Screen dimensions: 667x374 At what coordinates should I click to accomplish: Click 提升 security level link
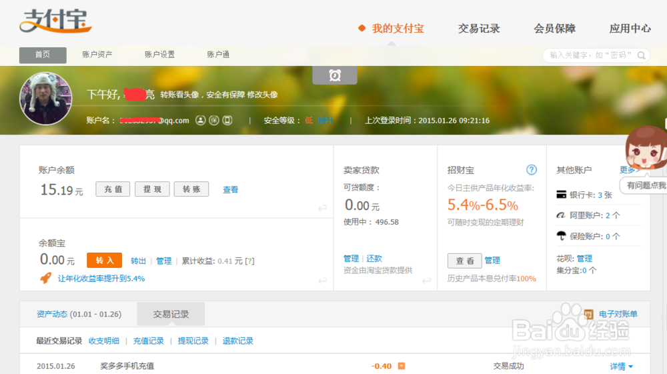[x=325, y=120]
